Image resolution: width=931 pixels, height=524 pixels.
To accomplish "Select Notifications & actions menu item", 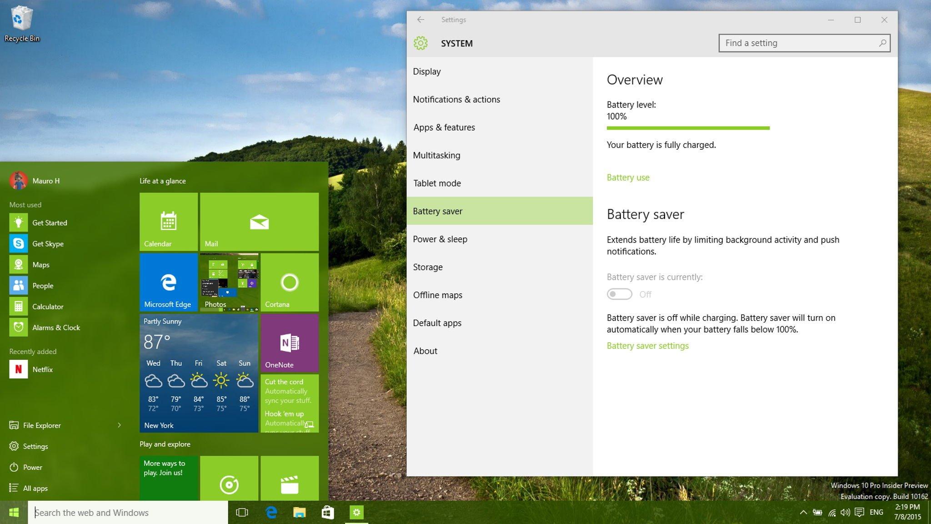I will 456,99.
